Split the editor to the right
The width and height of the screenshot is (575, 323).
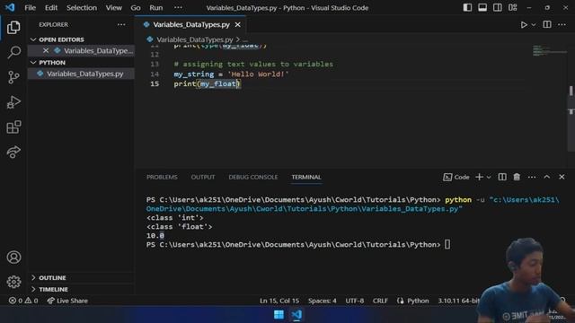click(x=547, y=24)
